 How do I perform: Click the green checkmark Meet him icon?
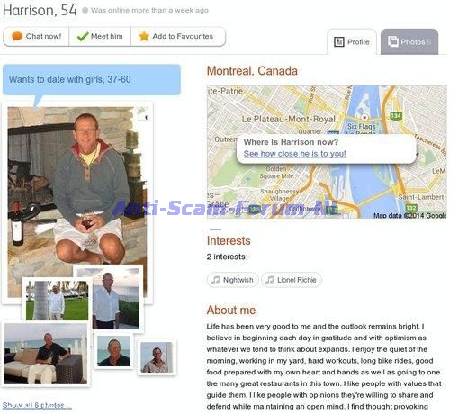[83, 37]
